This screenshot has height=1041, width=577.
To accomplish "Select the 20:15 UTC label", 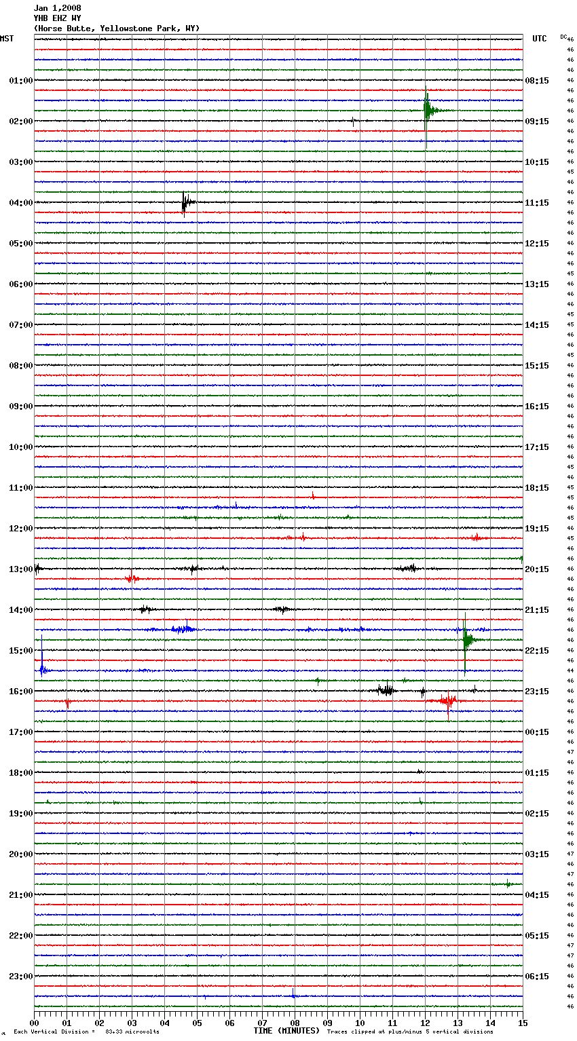I will pos(537,569).
